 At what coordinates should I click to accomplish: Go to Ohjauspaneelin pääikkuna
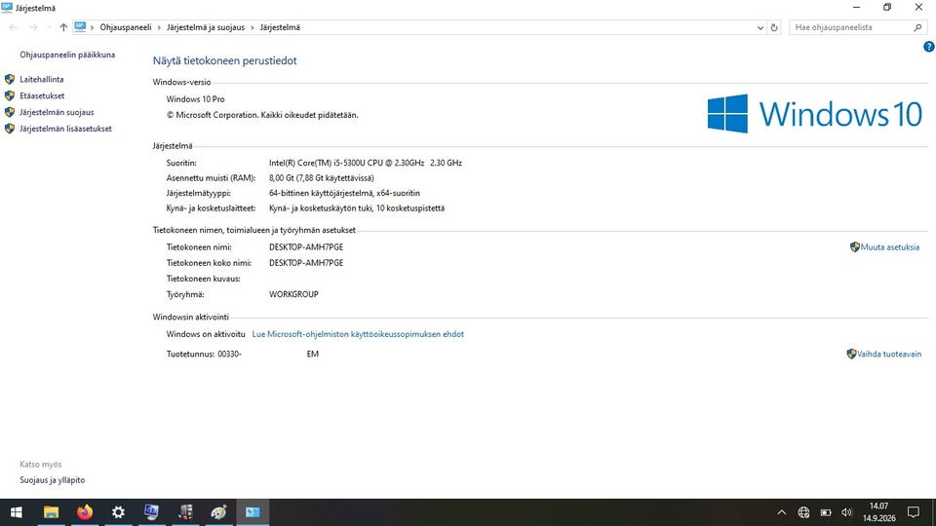[x=67, y=55]
